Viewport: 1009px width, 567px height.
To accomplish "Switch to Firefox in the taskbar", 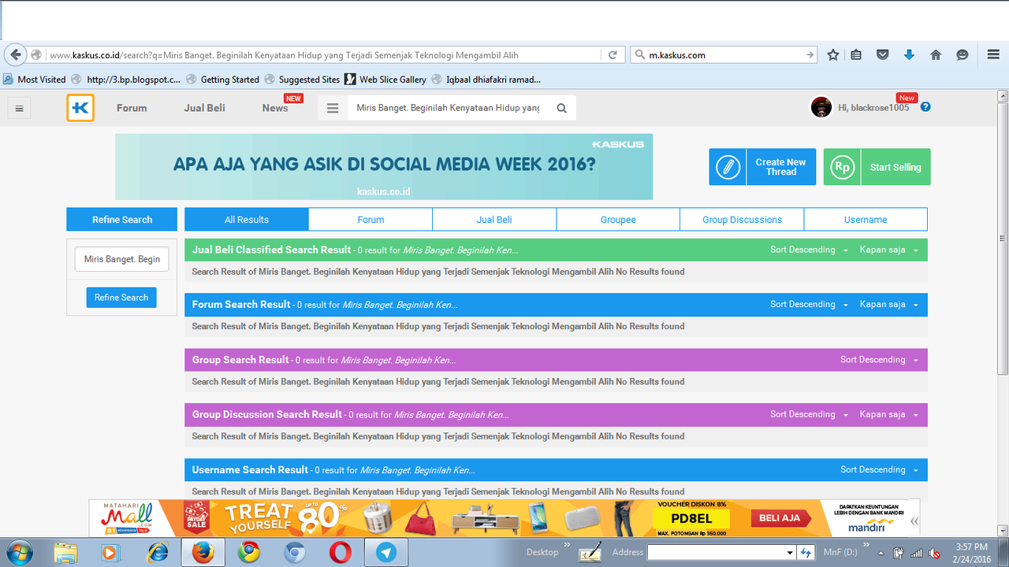I will (203, 553).
